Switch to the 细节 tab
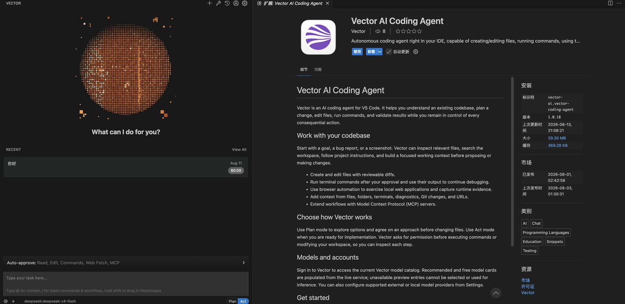The image size is (625, 304). click(x=304, y=69)
